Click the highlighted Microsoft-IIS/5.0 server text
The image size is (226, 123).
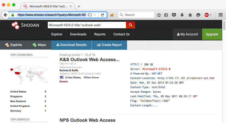coord(156,69)
